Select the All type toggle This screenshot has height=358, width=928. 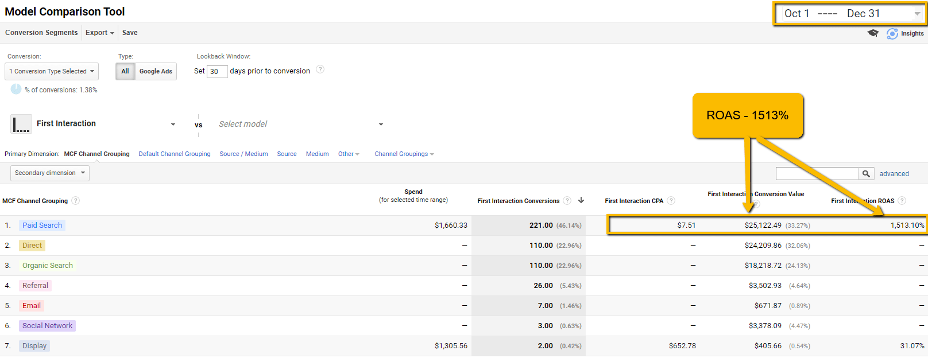pyautogui.click(x=125, y=71)
